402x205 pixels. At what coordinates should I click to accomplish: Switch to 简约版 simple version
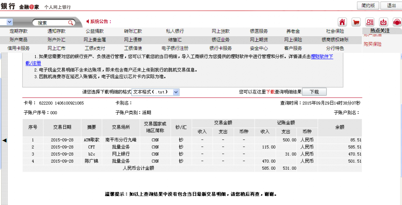click(x=368, y=5)
